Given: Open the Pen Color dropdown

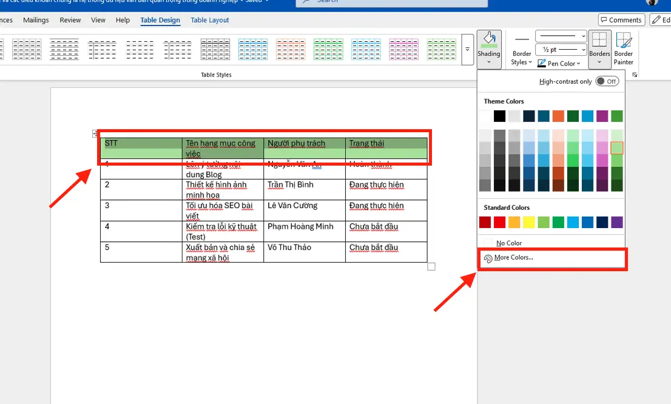Looking at the screenshot, I should click(x=560, y=63).
